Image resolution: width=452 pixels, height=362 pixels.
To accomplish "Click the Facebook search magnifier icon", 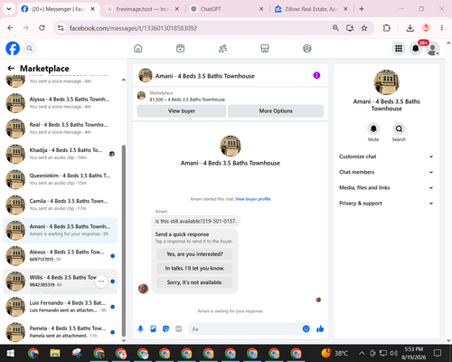I will (x=30, y=48).
